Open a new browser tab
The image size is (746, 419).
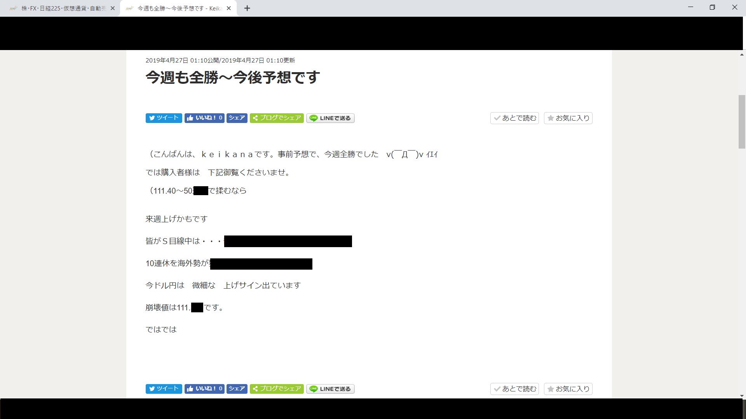pyautogui.click(x=247, y=8)
